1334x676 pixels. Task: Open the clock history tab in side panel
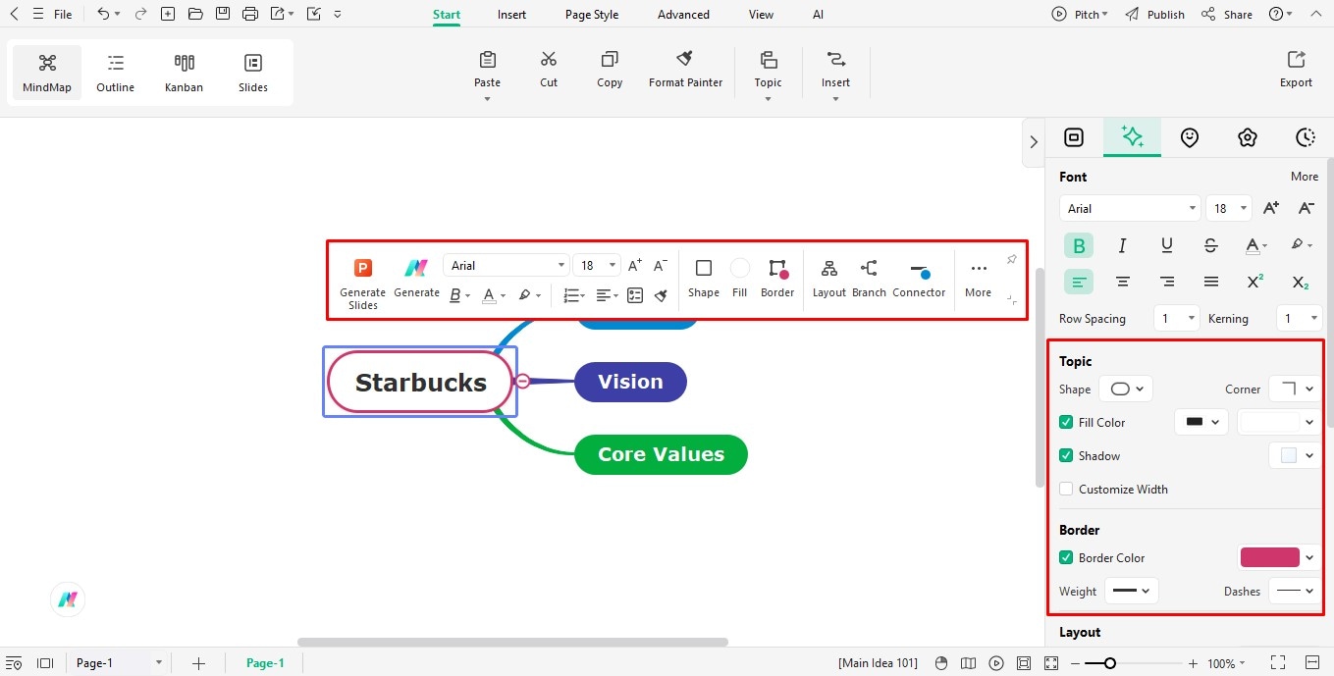point(1305,137)
